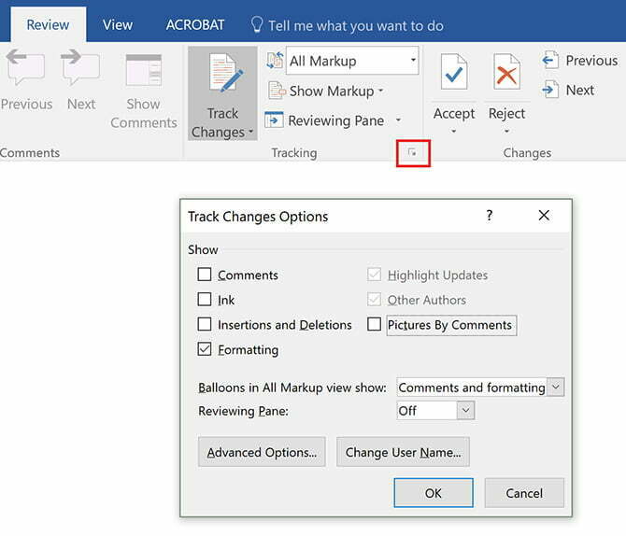Click Change User Name button
The width and height of the screenshot is (626, 536).
[403, 452]
